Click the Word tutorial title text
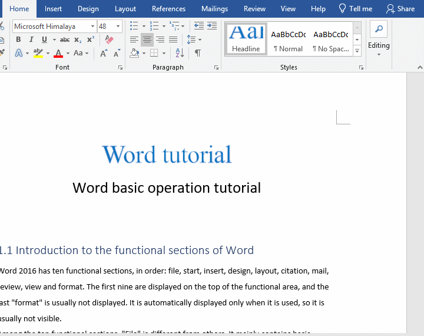The height and width of the screenshot is (336, 424). tap(167, 154)
